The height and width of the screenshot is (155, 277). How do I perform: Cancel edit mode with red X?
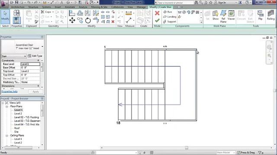(157, 13)
